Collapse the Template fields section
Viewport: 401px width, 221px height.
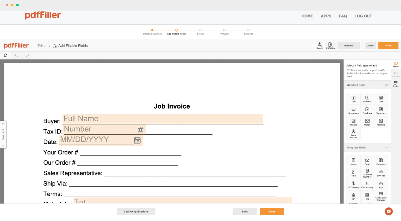(386, 148)
